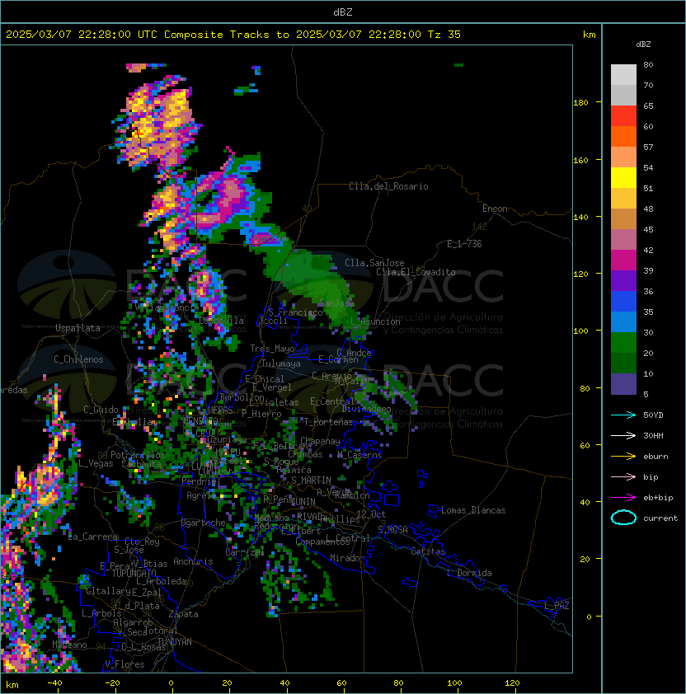
Task: Click the 'Zapata' map label
Action: [183, 614]
